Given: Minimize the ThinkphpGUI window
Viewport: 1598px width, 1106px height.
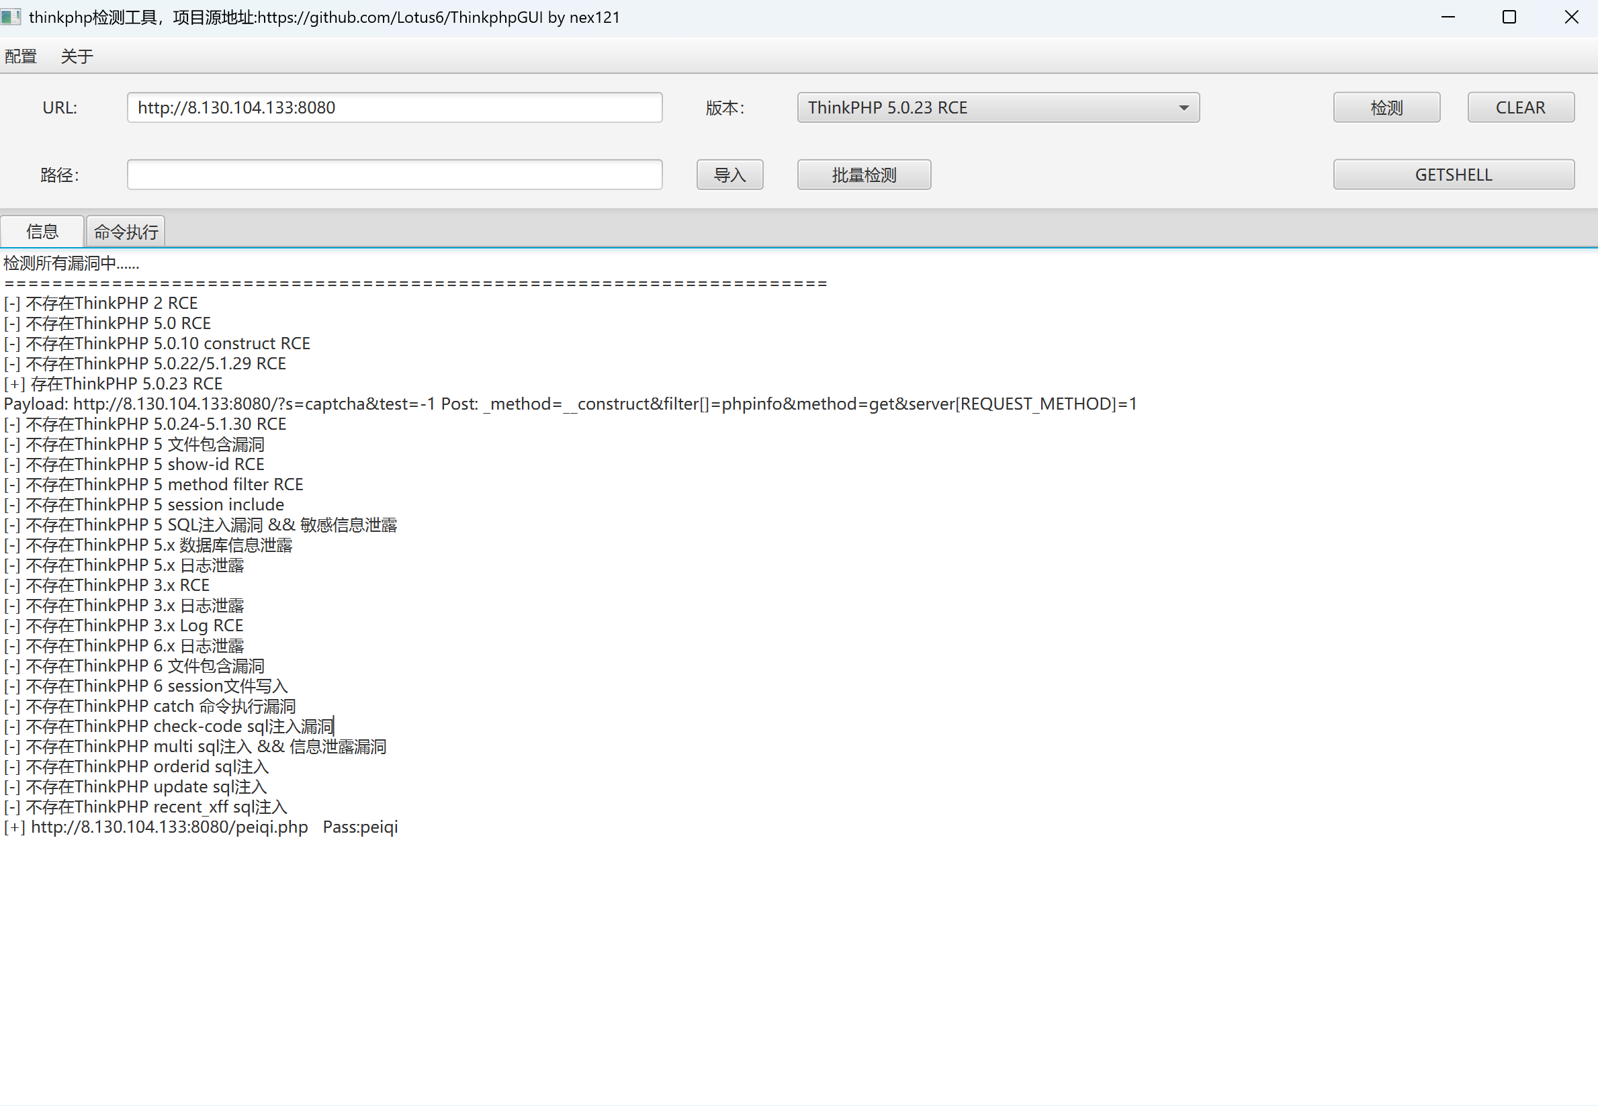Looking at the screenshot, I should [x=1448, y=17].
